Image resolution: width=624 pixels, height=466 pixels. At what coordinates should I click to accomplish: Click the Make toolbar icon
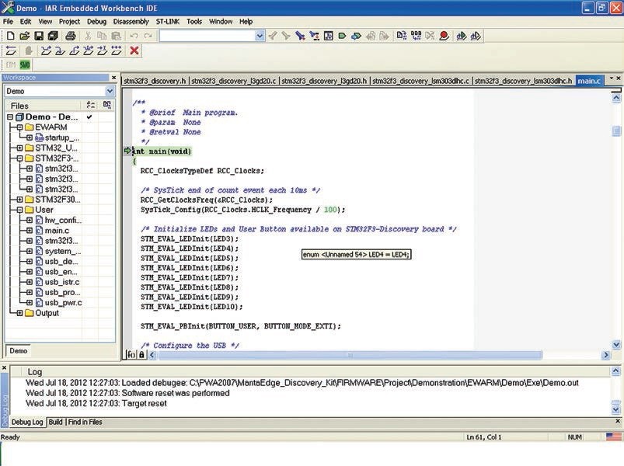click(x=416, y=37)
